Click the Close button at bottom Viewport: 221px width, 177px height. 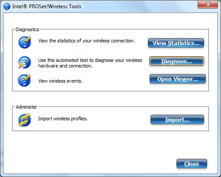point(192,164)
